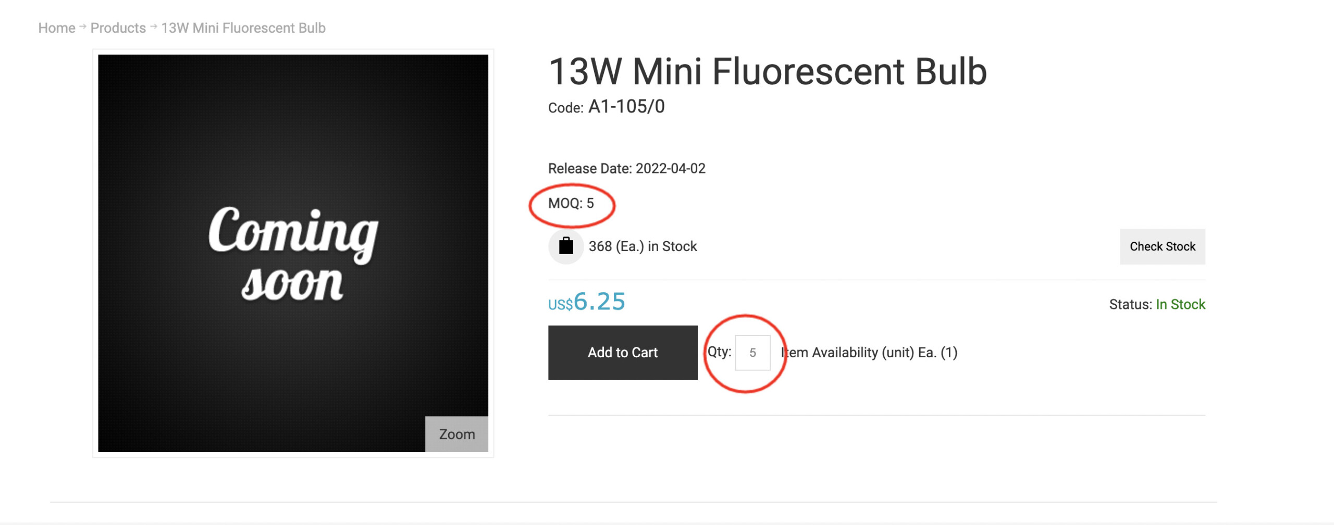Viewport: 1334px width, 525px height.
Task: Click the Qty: label
Action: tap(719, 352)
